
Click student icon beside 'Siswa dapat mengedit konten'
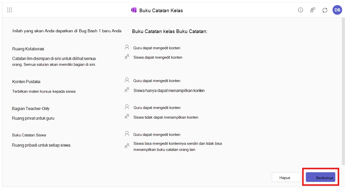(x=127, y=57)
